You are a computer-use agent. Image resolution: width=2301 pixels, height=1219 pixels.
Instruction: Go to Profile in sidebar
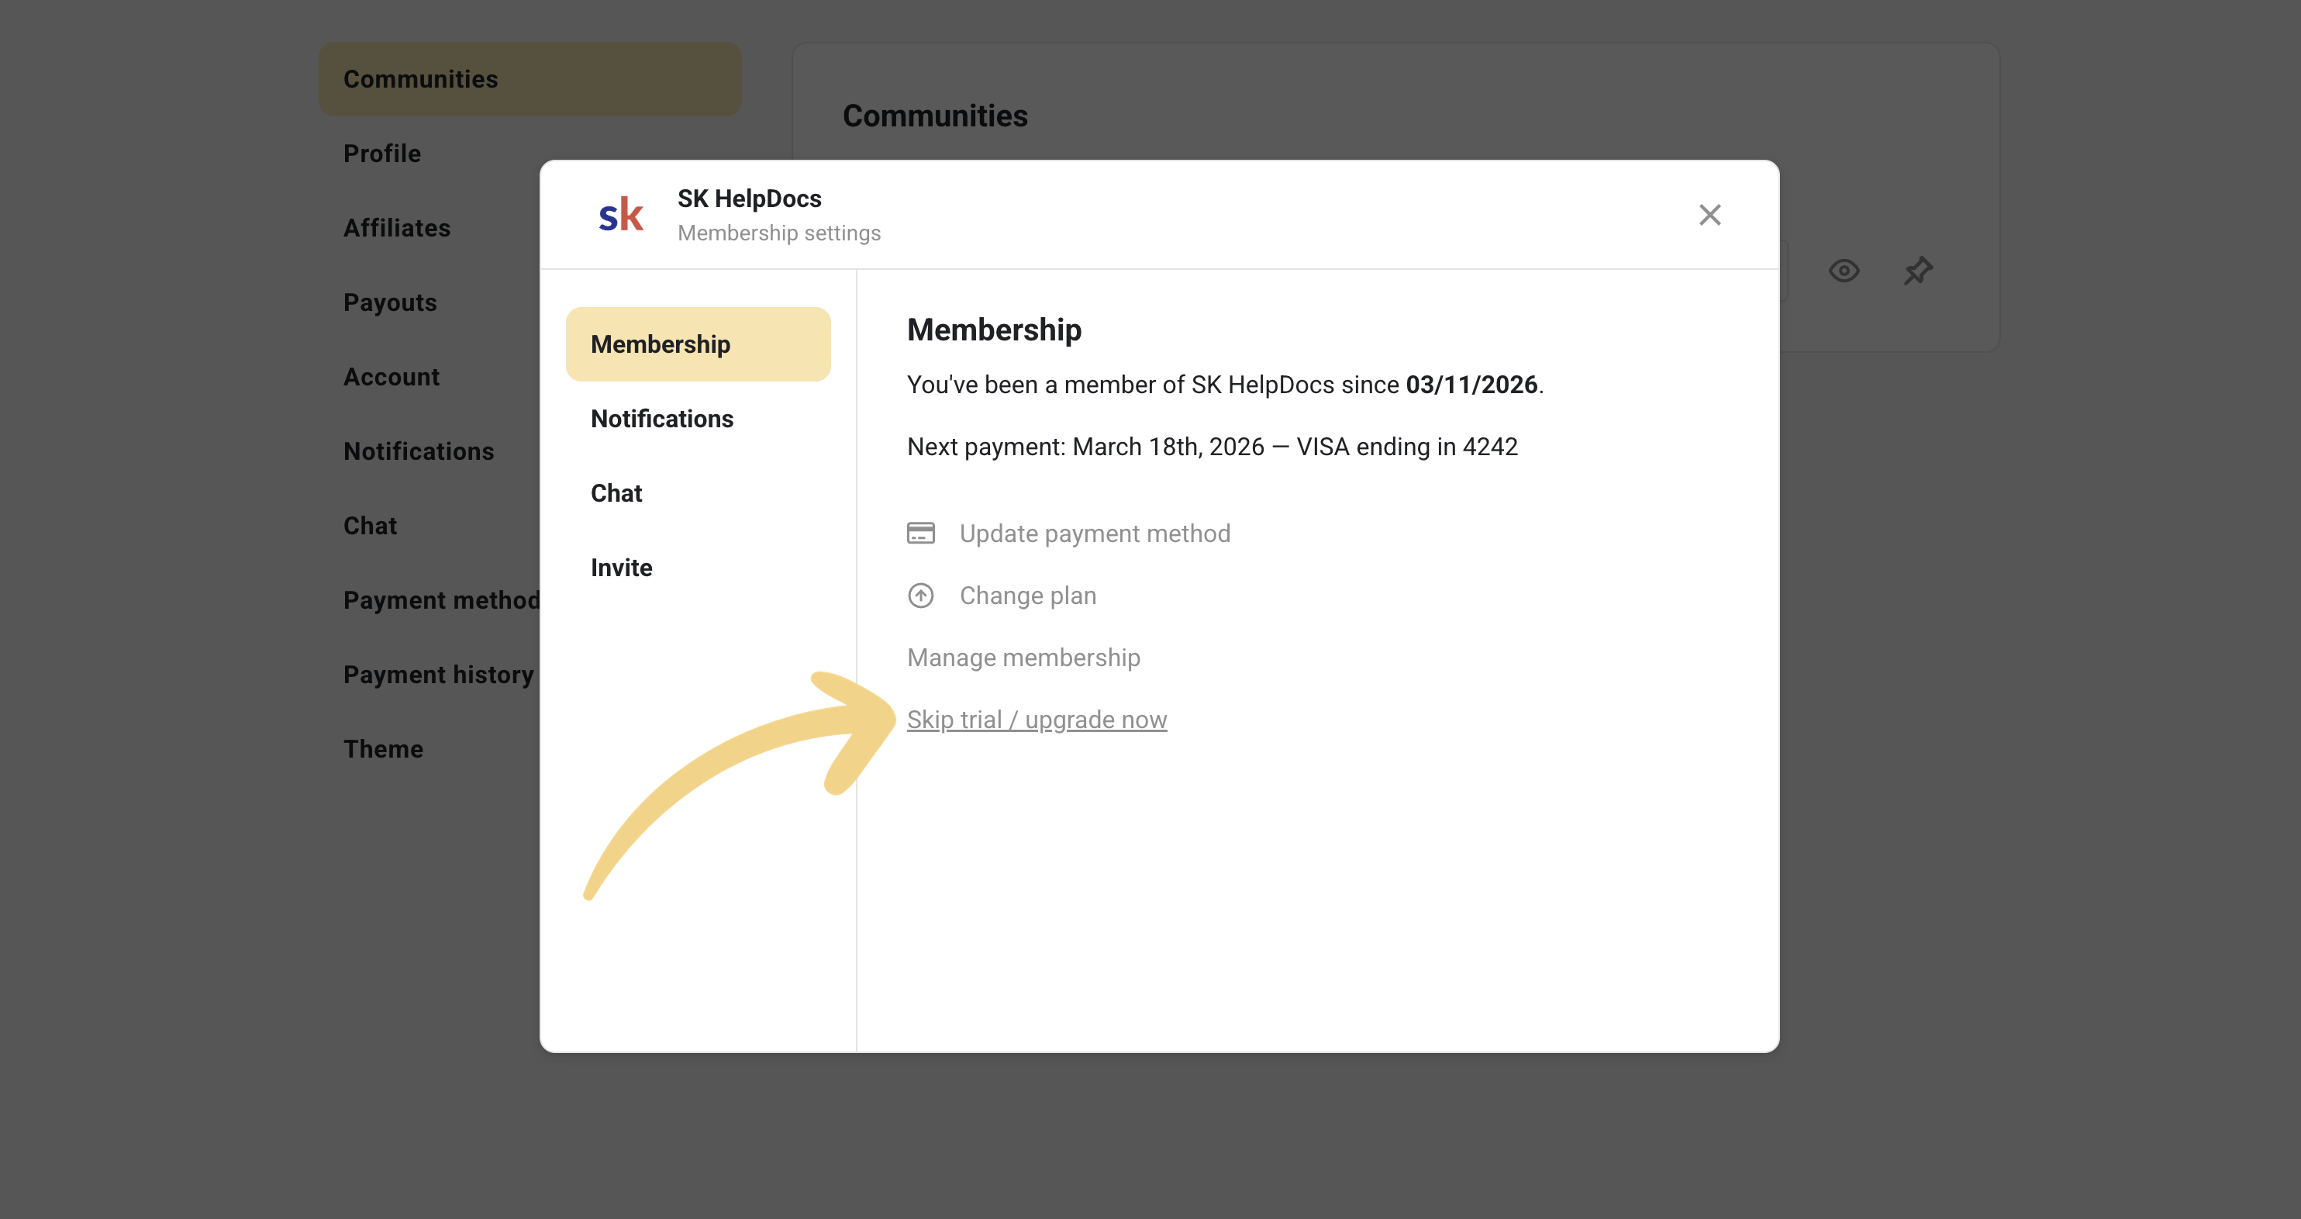pyautogui.click(x=381, y=154)
